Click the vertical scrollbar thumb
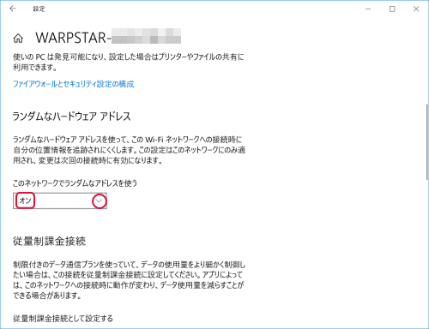The image size is (429, 329). pos(427,142)
